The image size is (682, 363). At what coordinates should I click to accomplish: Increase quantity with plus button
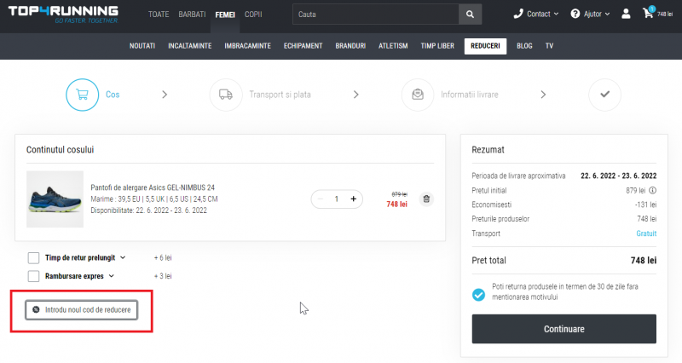tap(353, 199)
